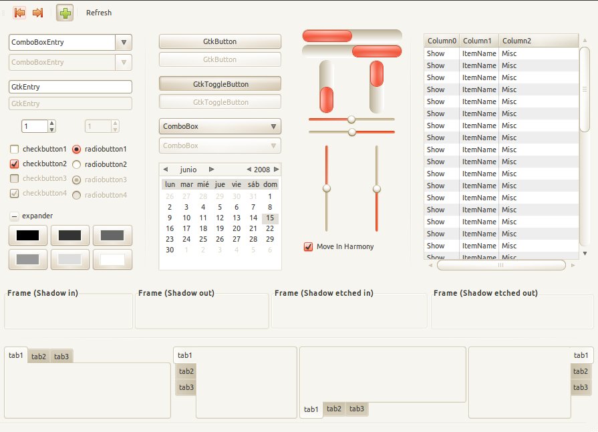This screenshot has height=432, width=598.
Task: Click the ComboBoxEntry text field
Action: coord(61,42)
